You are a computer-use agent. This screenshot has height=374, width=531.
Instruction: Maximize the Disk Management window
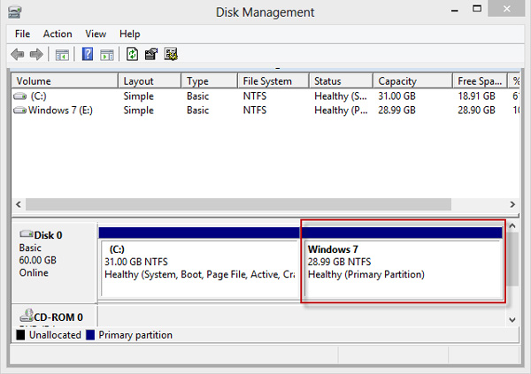[x=477, y=9]
